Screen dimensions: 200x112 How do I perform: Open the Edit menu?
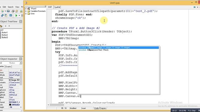pyautogui.click(x=4, y=7)
